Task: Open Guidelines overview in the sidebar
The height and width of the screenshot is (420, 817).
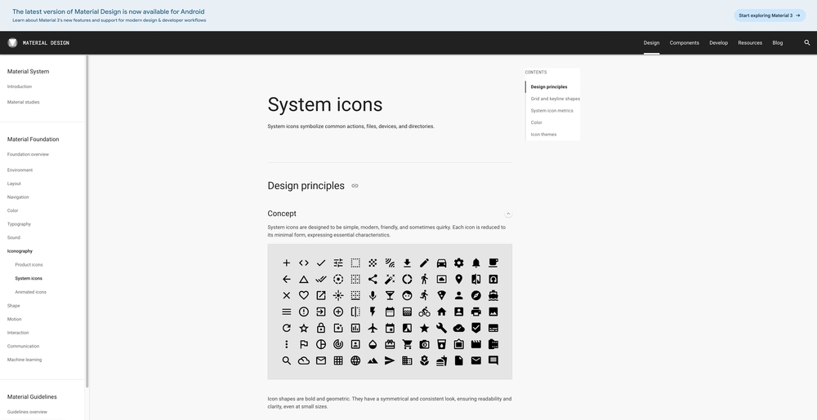Action: click(27, 412)
